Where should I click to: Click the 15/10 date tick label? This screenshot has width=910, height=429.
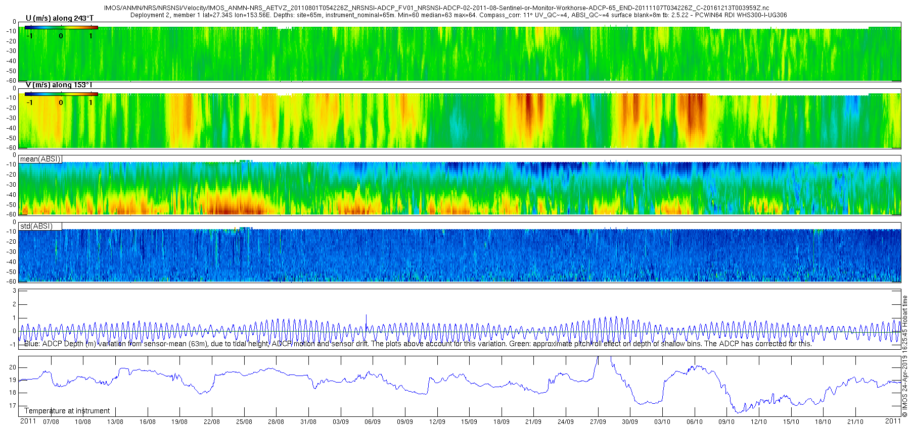(x=791, y=422)
